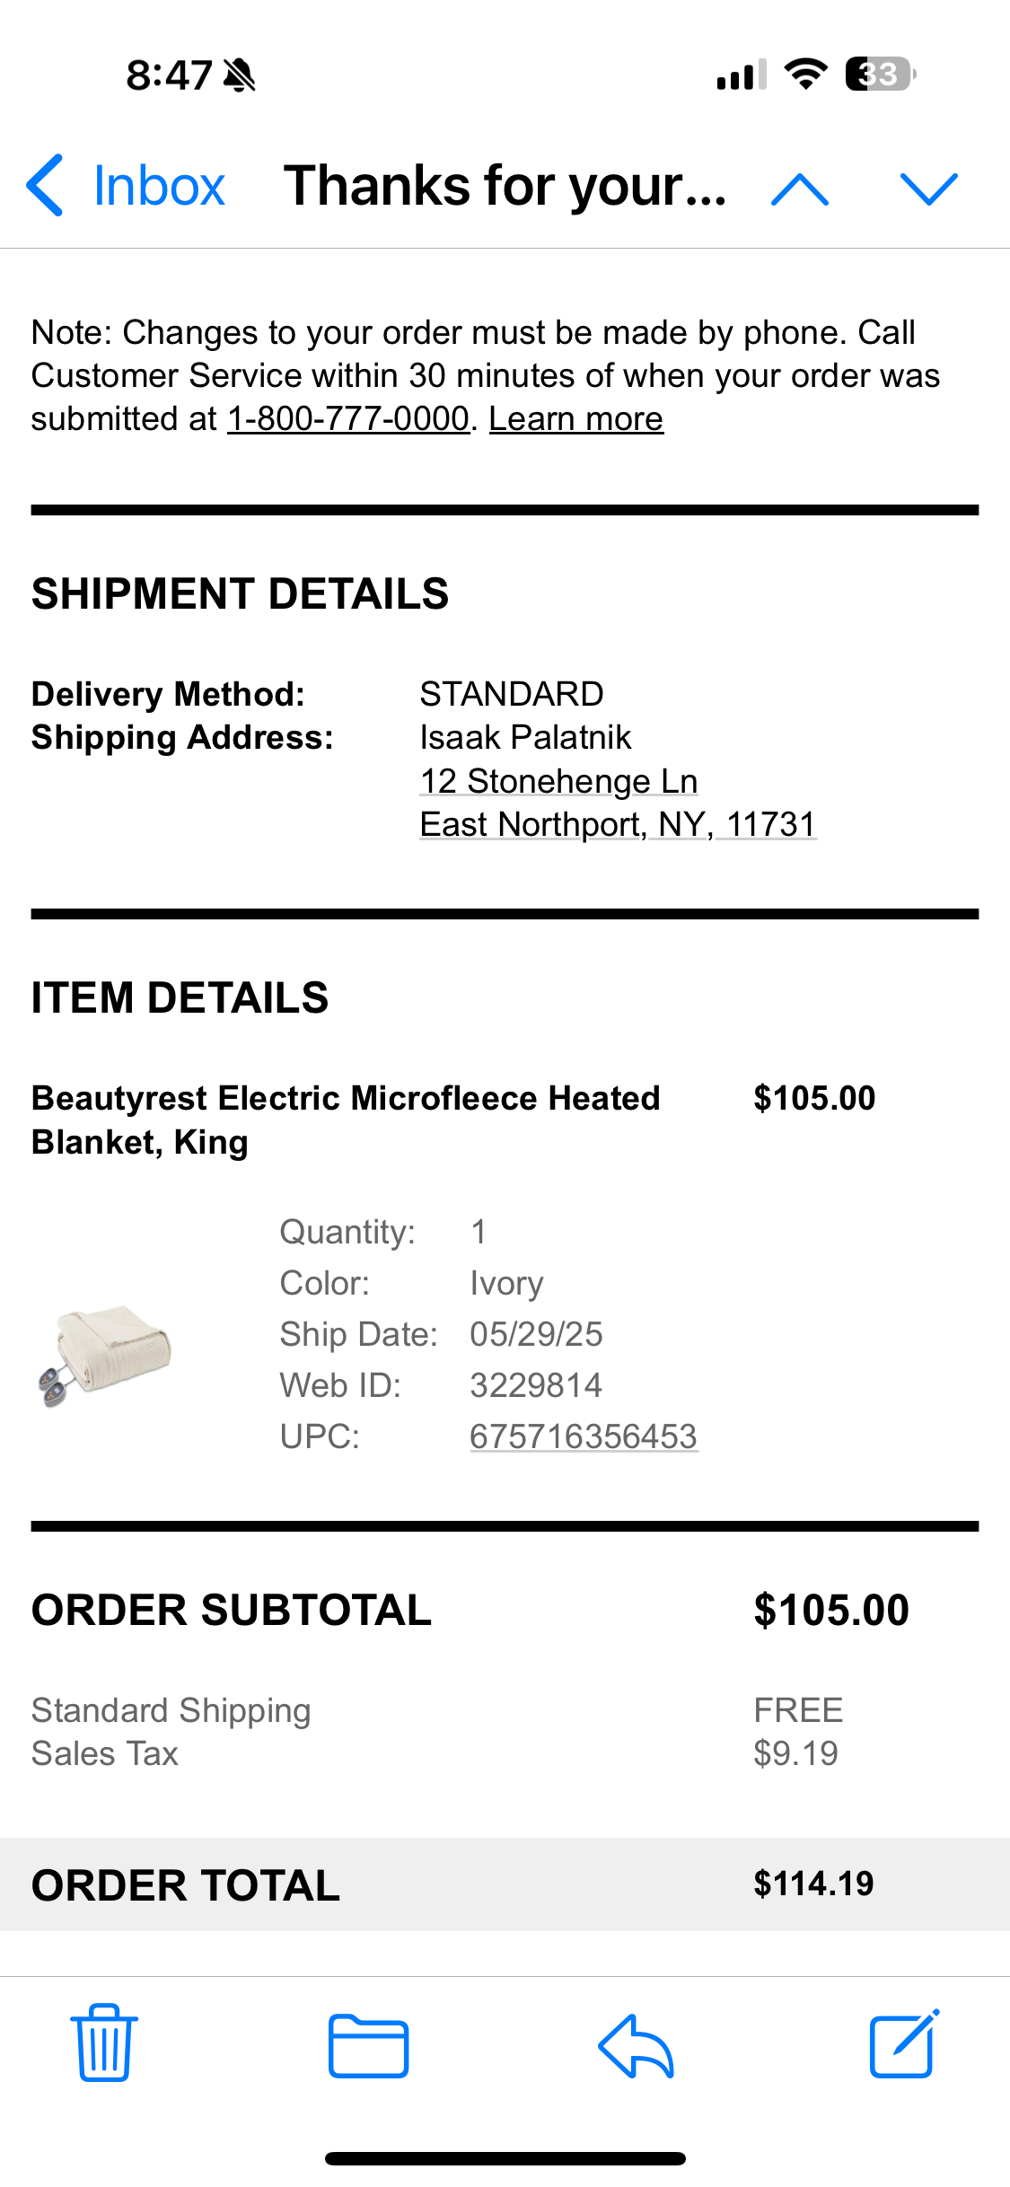This screenshot has height=2187, width=1010.
Task: Tap the Wi-Fi status icon
Action: pos(805,74)
